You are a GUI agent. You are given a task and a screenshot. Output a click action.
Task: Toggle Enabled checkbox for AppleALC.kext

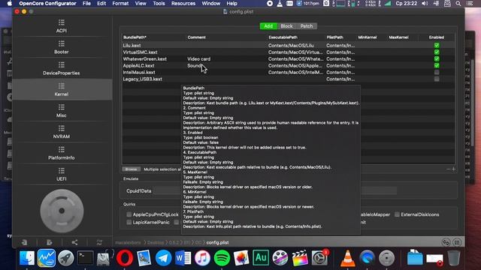tap(437, 65)
